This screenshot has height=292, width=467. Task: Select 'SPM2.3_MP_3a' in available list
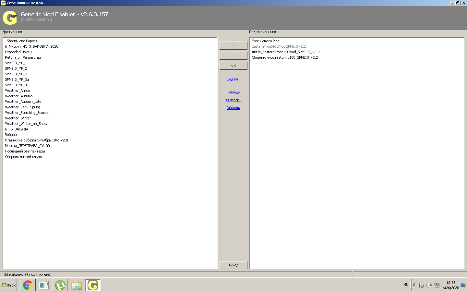click(17, 79)
